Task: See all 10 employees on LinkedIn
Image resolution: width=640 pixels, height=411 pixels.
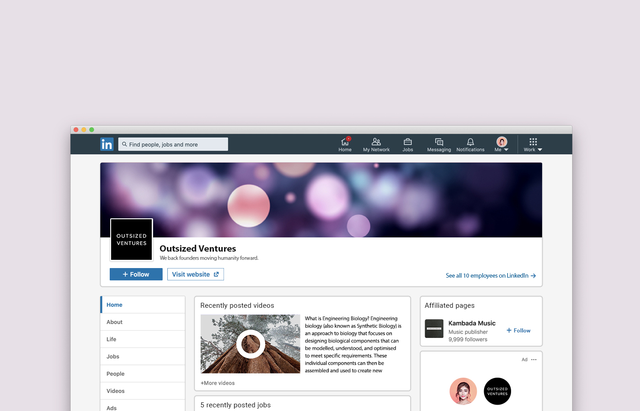Action: (x=491, y=275)
